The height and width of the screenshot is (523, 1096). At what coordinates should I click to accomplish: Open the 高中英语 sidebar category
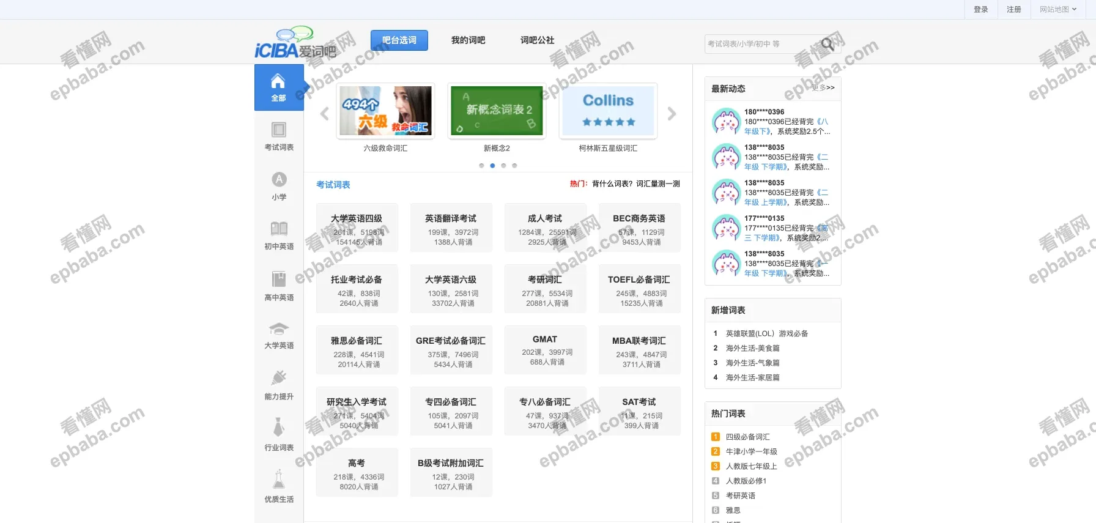pos(279,286)
